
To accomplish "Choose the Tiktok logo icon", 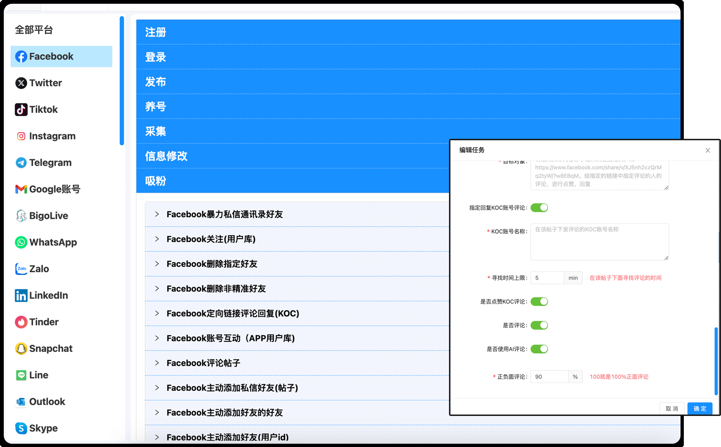I will pos(21,110).
